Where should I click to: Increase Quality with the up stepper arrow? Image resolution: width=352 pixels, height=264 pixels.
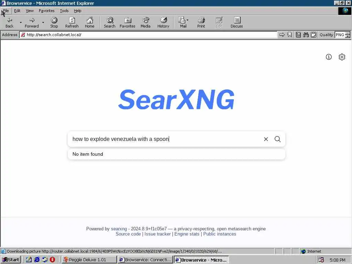[348, 33]
